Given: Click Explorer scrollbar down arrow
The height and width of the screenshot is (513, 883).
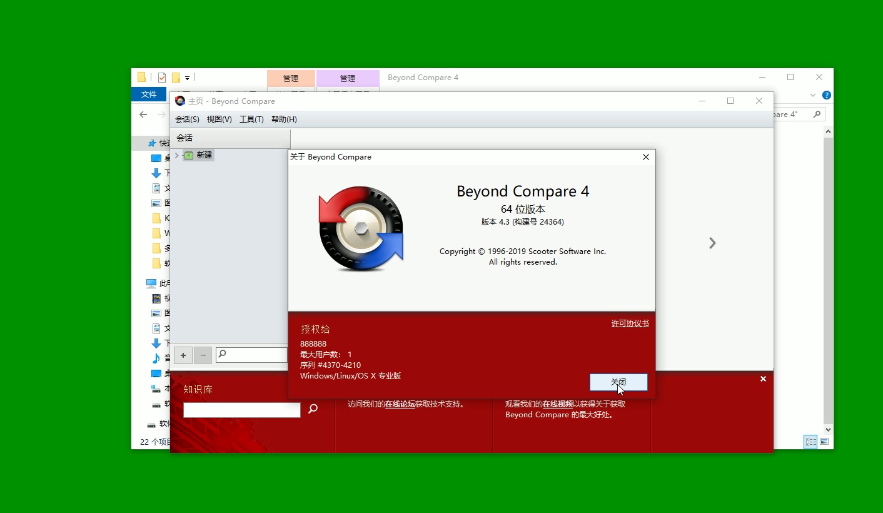Looking at the screenshot, I should pyautogui.click(x=828, y=430).
